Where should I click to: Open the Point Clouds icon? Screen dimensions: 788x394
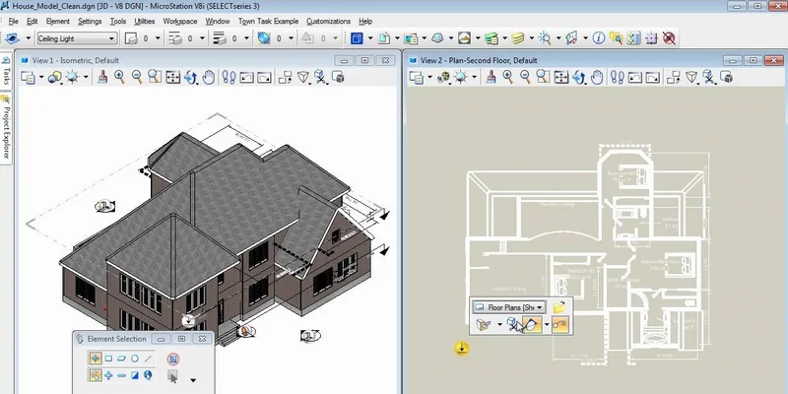tap(437, 38)
